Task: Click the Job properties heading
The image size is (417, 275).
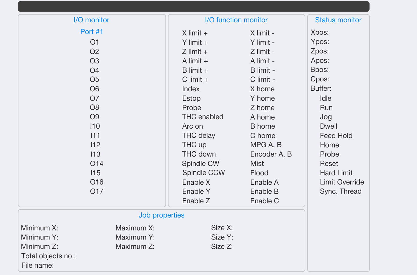Action: click(x=161, y=215)
